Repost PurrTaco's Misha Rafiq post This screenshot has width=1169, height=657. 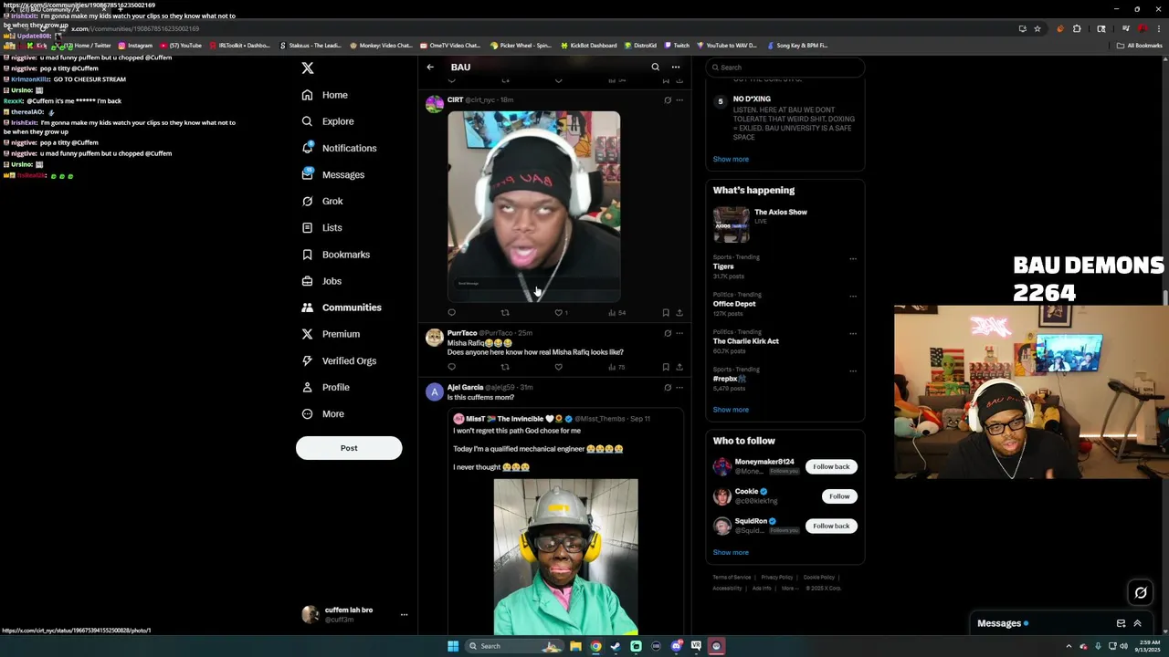(x=505, y=367)
